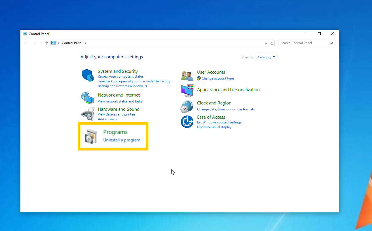Click Add a device link
Image resolution: width=372 pixels, height=231 pixels.
click(107, 119)
